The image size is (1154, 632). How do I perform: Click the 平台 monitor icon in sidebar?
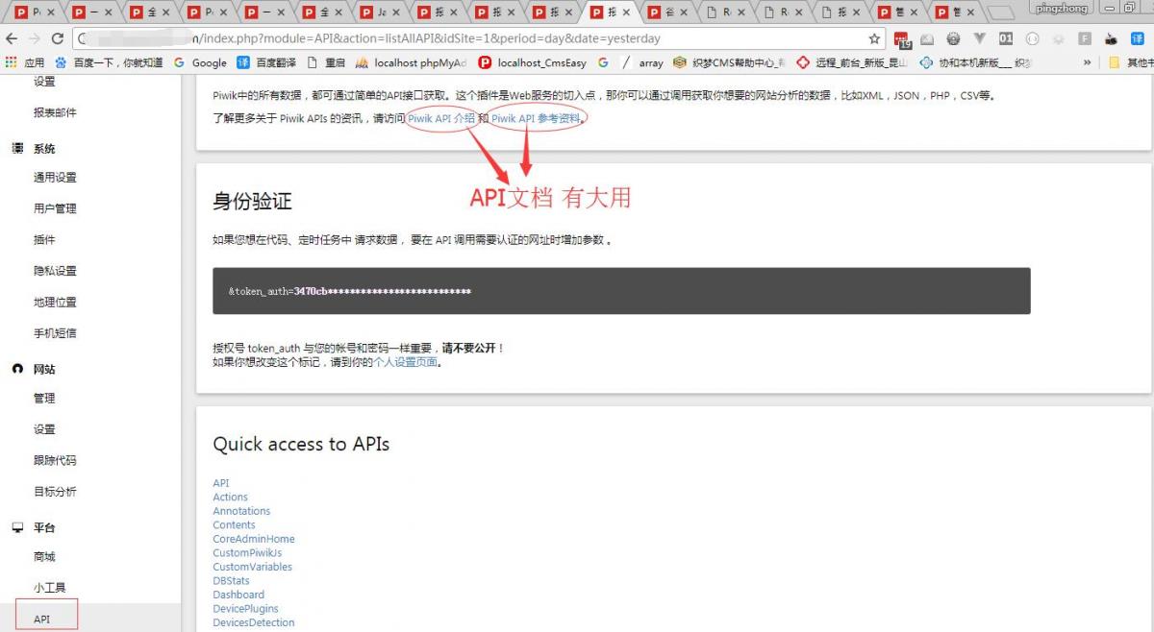[17, 528]
